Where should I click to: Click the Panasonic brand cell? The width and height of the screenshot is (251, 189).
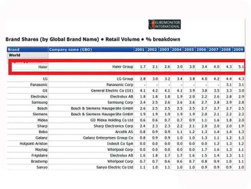pyautogui.click(x=39, y=85)
